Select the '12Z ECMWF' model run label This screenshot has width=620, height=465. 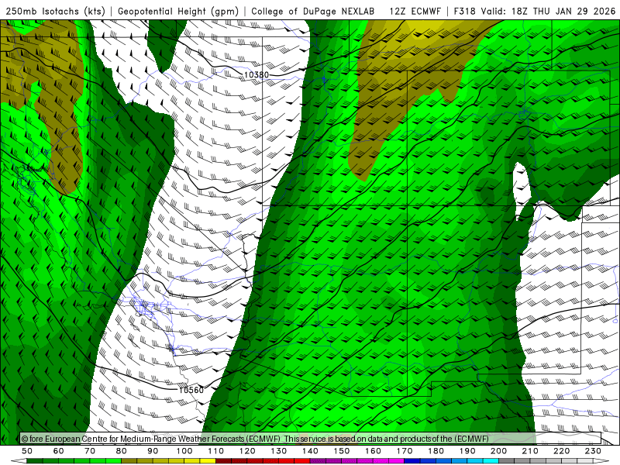[415, 11]
